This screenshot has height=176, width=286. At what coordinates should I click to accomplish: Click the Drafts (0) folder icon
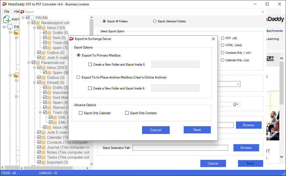click(49, 33)
